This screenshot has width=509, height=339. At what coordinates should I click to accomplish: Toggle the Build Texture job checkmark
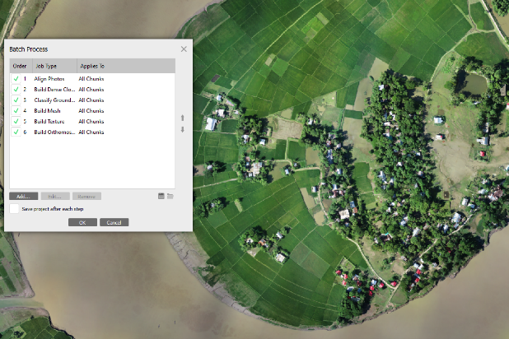pos(15,121)
